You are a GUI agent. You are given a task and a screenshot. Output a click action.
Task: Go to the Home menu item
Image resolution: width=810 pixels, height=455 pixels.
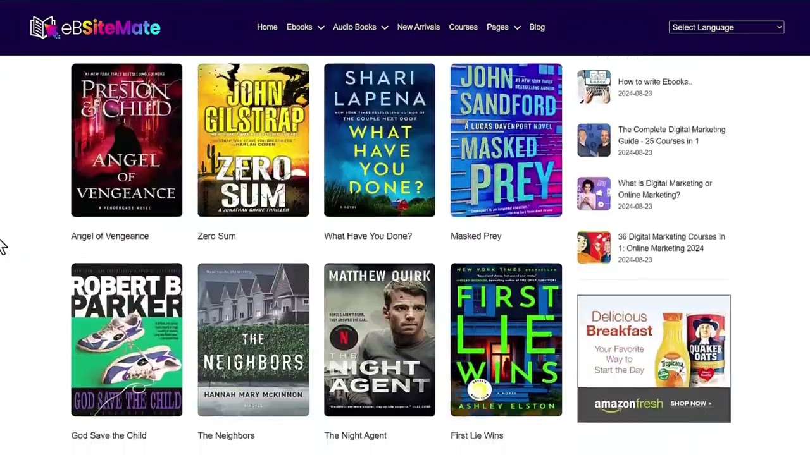click(x=267, y=27)
